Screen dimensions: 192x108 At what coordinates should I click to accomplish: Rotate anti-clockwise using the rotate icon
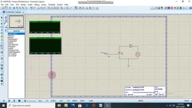(x=6, y=21)
